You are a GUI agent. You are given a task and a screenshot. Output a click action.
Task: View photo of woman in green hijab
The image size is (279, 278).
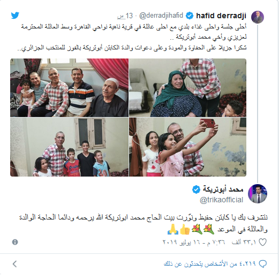pos(187,87)
